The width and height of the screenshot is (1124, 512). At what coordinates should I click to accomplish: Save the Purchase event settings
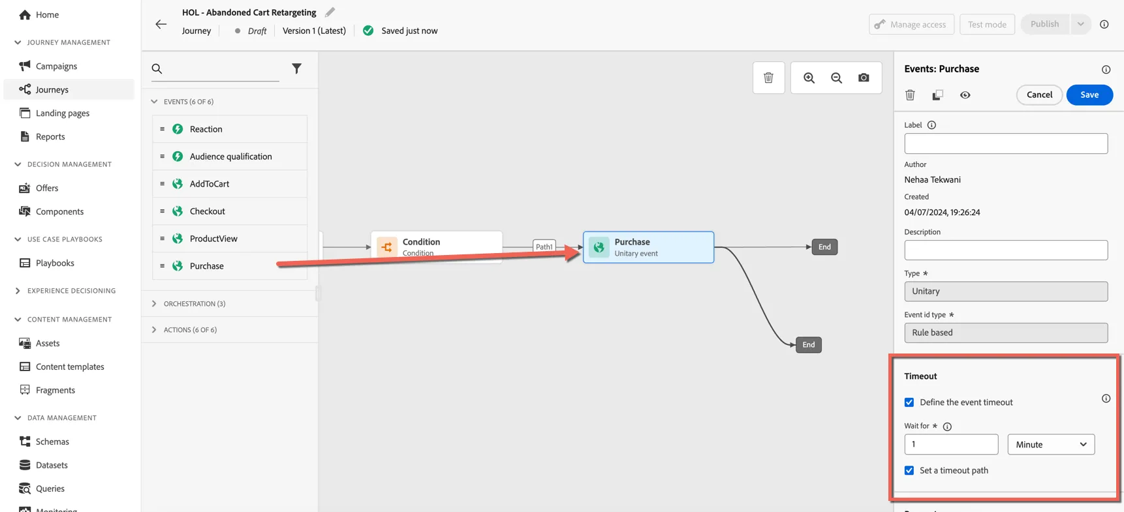click(x=1089, y=95)
